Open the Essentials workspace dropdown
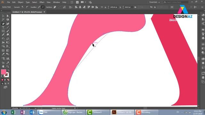 tap(154, 2)
